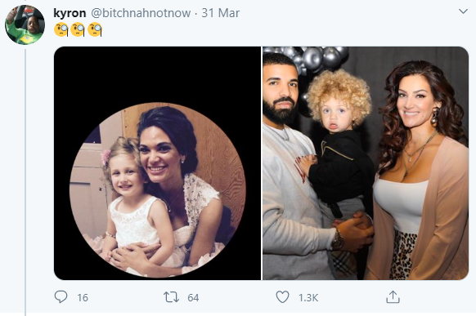The height and width of the screenshot is (316, 476).
Task: View the photo with the curly-haired toddler
Action: (x=366, y=163)
